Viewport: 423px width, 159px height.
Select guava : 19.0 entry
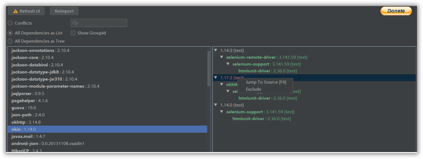pos(107,108)
